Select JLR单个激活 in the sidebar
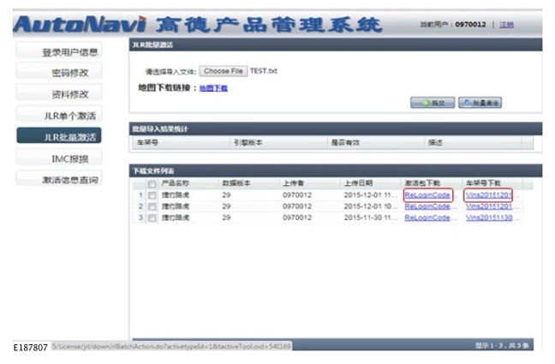The width and height of the screenshot is (555, 364). point(59,116)
